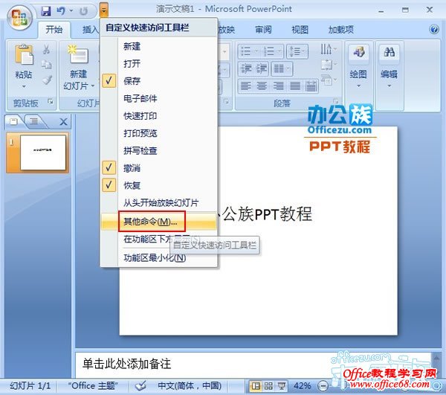Click the Numbering list icon
The height and width of the screenshot is (395, 446).
click(268, 51)
